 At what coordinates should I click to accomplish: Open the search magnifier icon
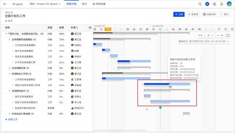(200, 4)
